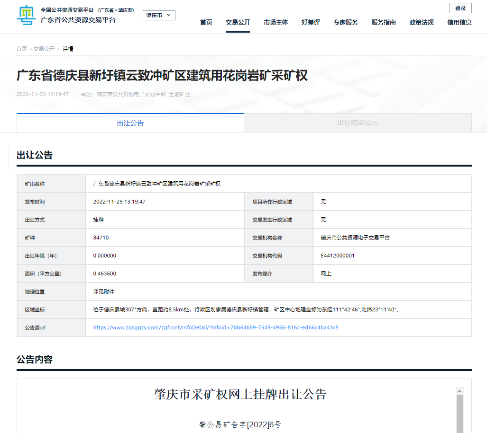Screen dimensions: 487x433
Task: Open 好差评 navigation item
Action: click(x=311, y=22)
